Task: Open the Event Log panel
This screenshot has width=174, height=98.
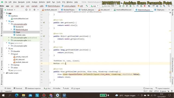Action: click(148, 88)
